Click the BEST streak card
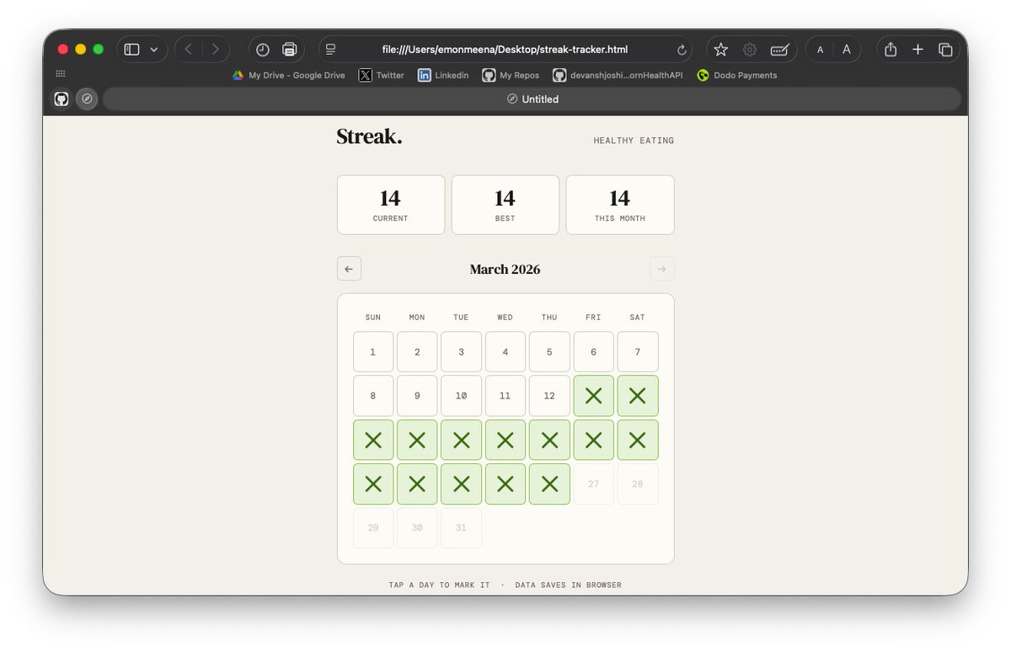1011x652 pixels. pos(505,205)
